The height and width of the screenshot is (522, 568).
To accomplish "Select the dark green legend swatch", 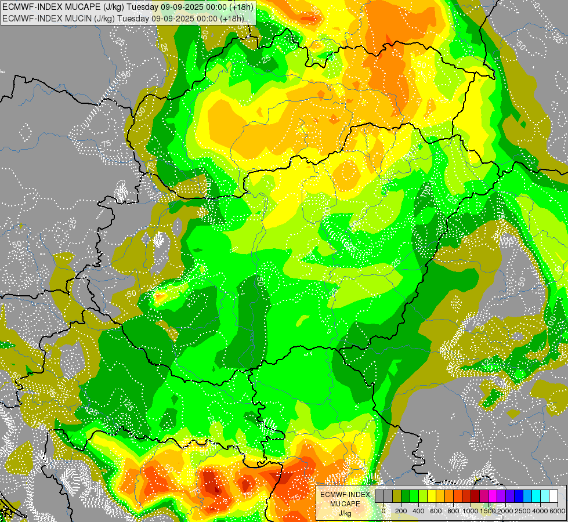I will (x=406, y=496).
